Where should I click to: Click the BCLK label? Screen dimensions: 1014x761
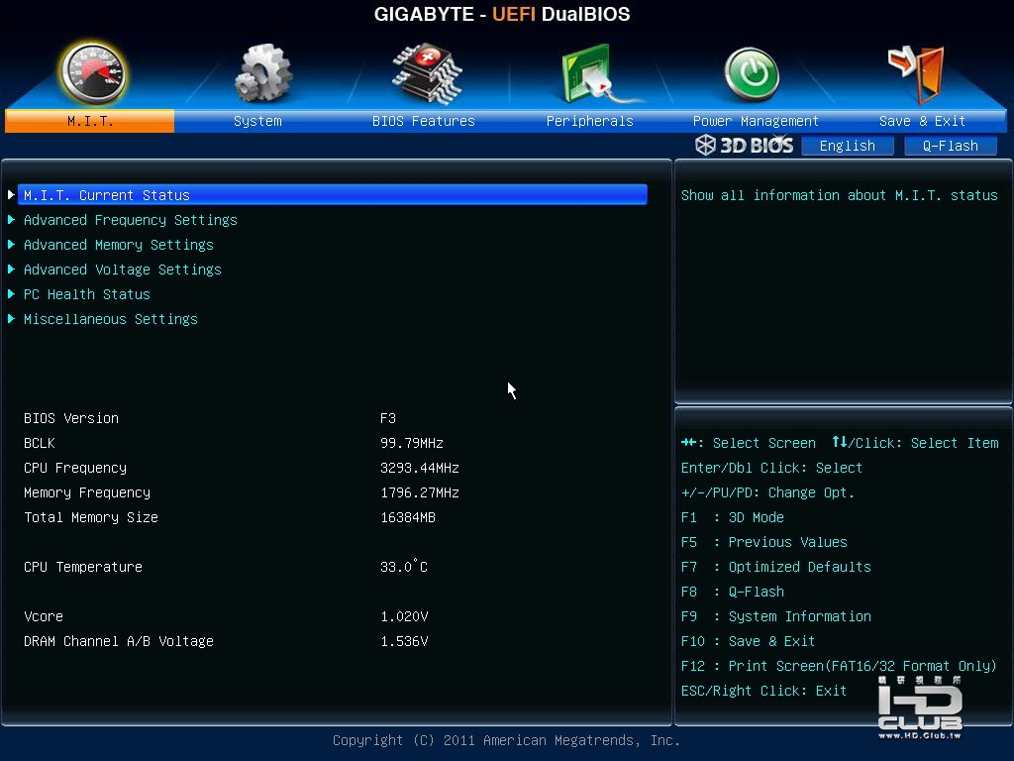tap(40, 443)
